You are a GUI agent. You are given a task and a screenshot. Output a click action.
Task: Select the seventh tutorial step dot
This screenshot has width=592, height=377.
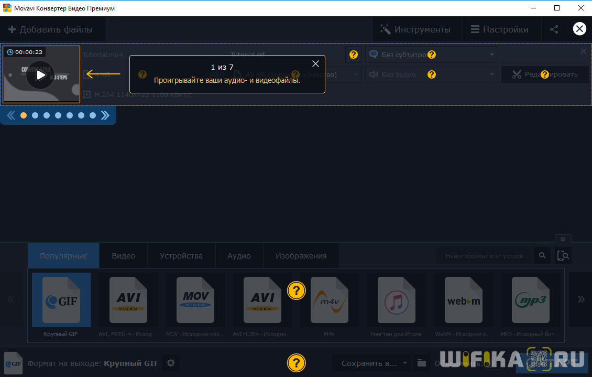pyautogui.click(x=93, y=115)
